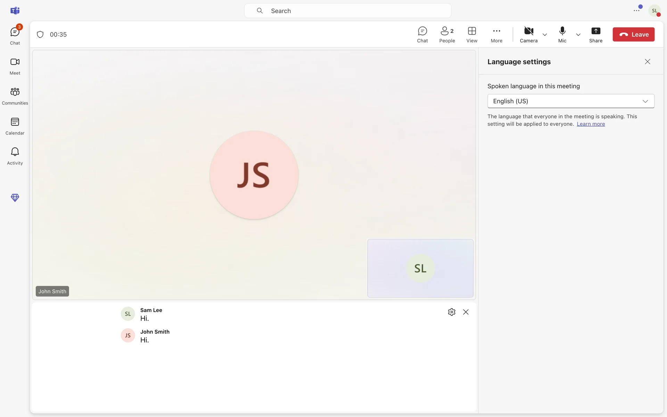Open the caption settings gear icon
The height and width of the screenshot is (417, 667).
[452, 312]
